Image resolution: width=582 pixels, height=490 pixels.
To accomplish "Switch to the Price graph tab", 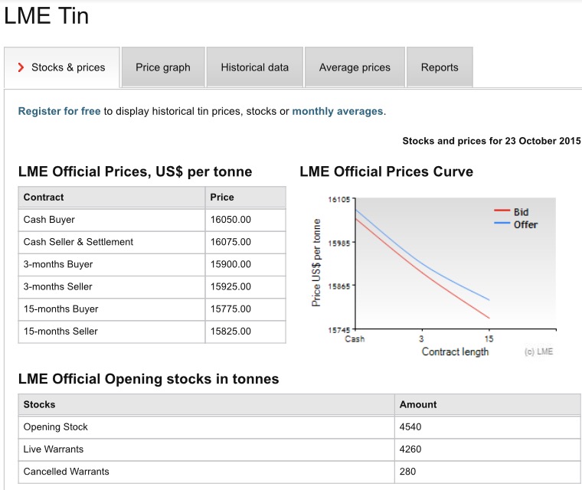I will point(163,67).
